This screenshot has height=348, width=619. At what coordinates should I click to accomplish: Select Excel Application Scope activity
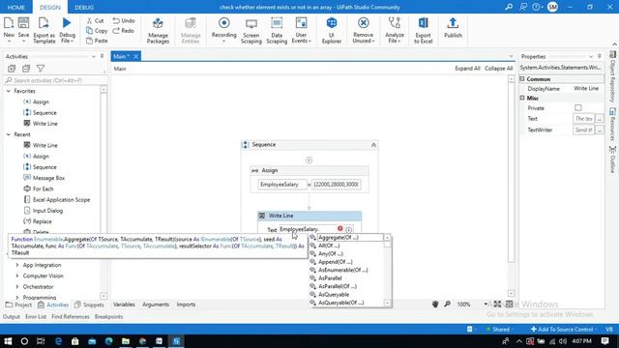coord(61,200)
